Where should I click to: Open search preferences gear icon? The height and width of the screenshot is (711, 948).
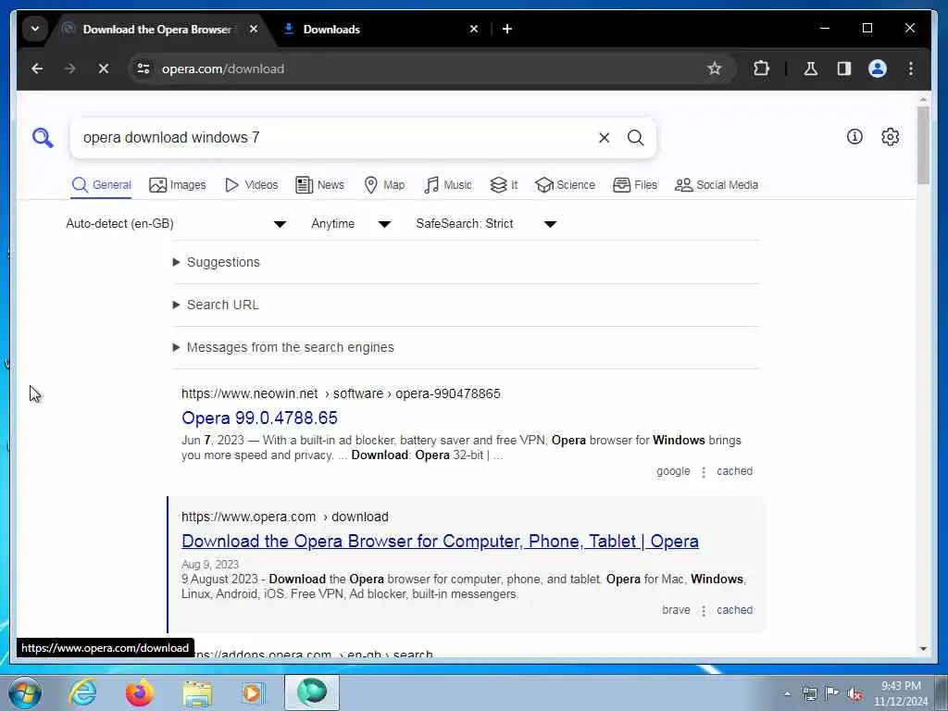pos(890,137)
